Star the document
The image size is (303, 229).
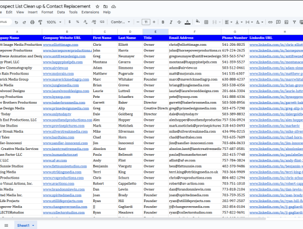pos(97,6)
